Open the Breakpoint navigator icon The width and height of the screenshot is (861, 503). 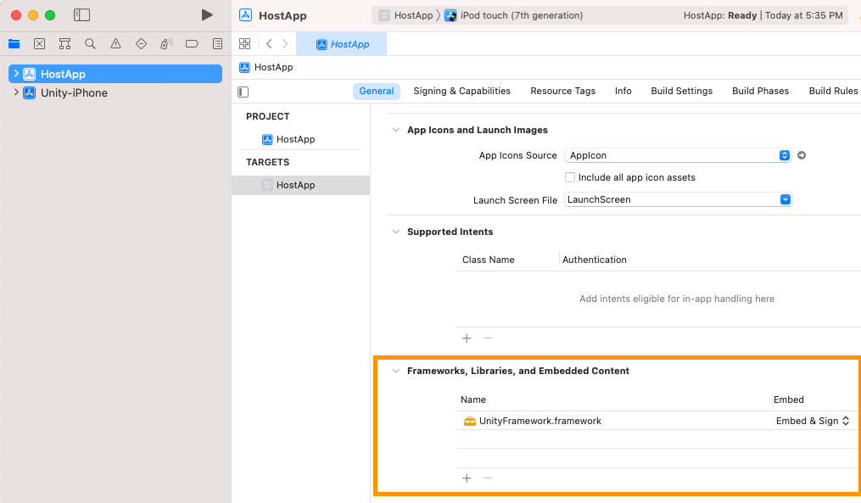pyautogui.click(x=192, y=44)
